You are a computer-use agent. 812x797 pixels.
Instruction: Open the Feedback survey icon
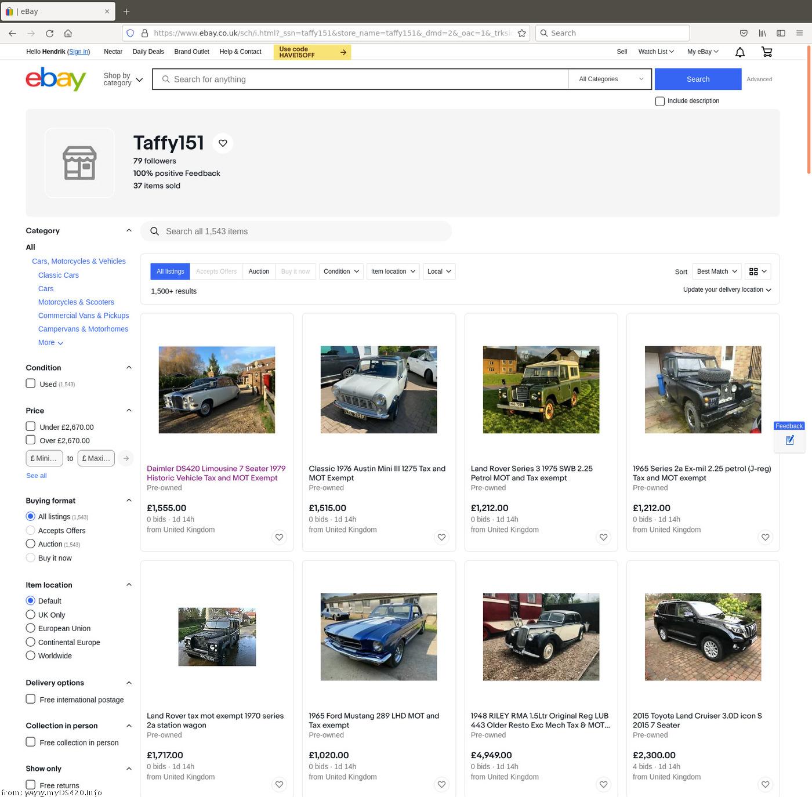789,440
